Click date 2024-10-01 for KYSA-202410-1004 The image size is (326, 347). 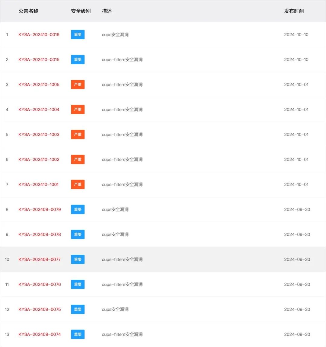click(x=296, y=110)
